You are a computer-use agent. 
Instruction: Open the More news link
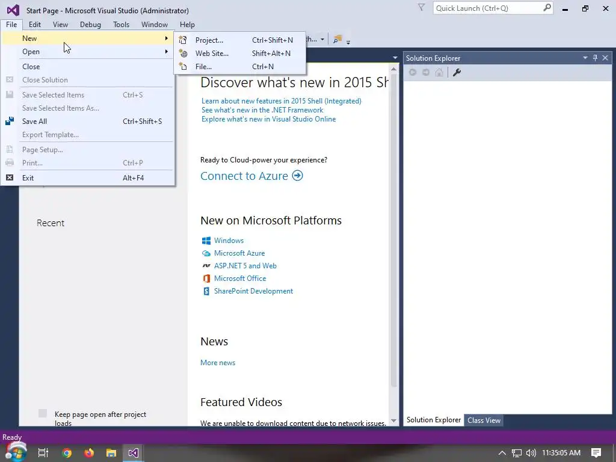[218, 362]
